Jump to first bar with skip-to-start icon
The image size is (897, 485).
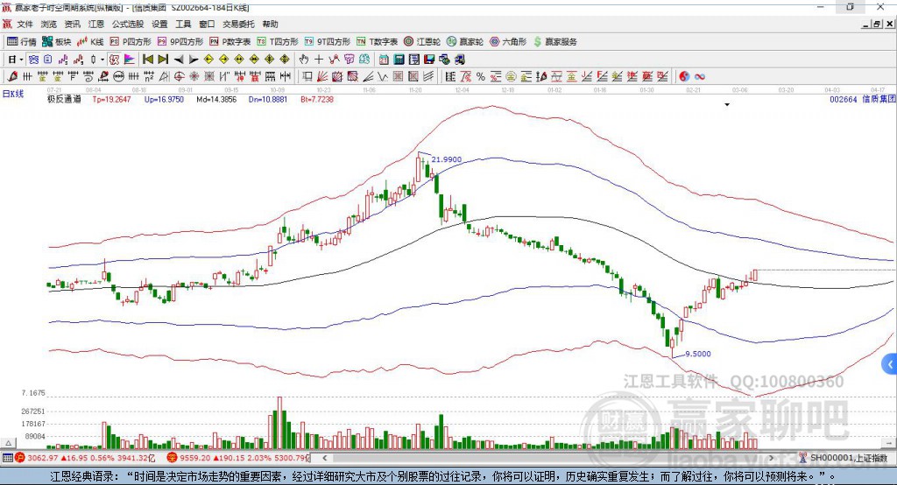tap(147, 60)
